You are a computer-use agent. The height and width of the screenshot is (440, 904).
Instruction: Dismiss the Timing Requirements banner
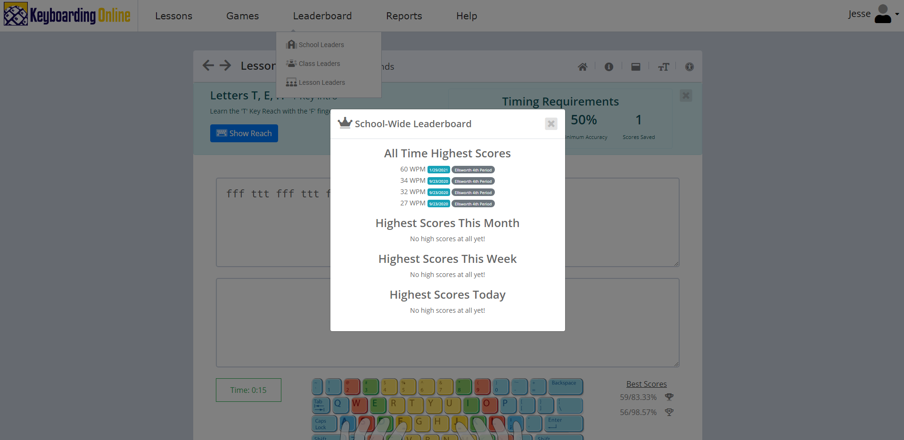pos(686,96)
